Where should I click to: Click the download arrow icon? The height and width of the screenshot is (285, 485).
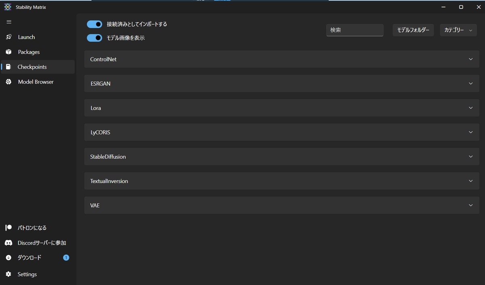(x=8, y=258)
